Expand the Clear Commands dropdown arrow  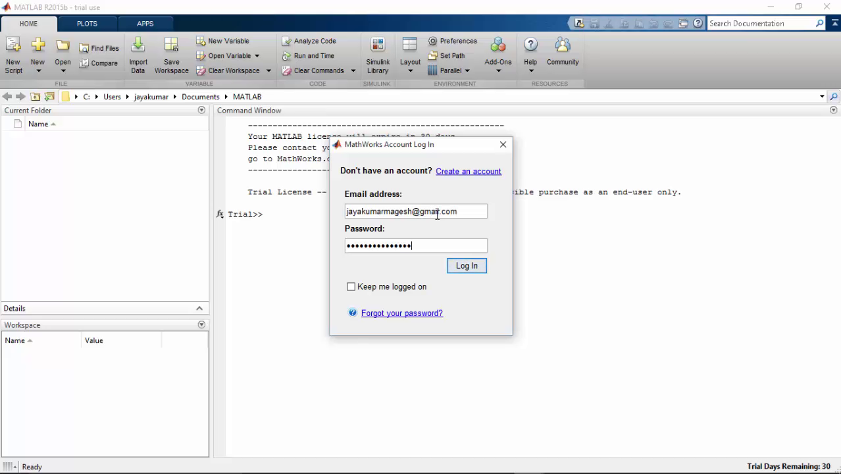tap(353, 71)
